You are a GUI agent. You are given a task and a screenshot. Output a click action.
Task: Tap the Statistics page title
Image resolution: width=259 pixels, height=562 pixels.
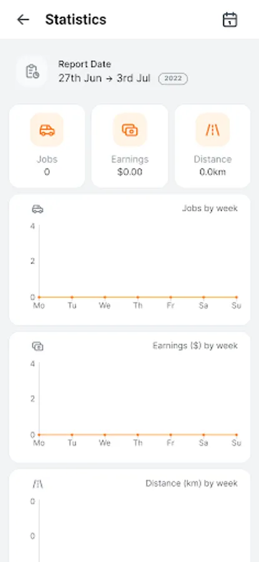(x=76, y=19)
